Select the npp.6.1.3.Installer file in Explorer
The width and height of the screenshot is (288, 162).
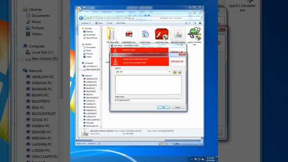click(194, 36)
